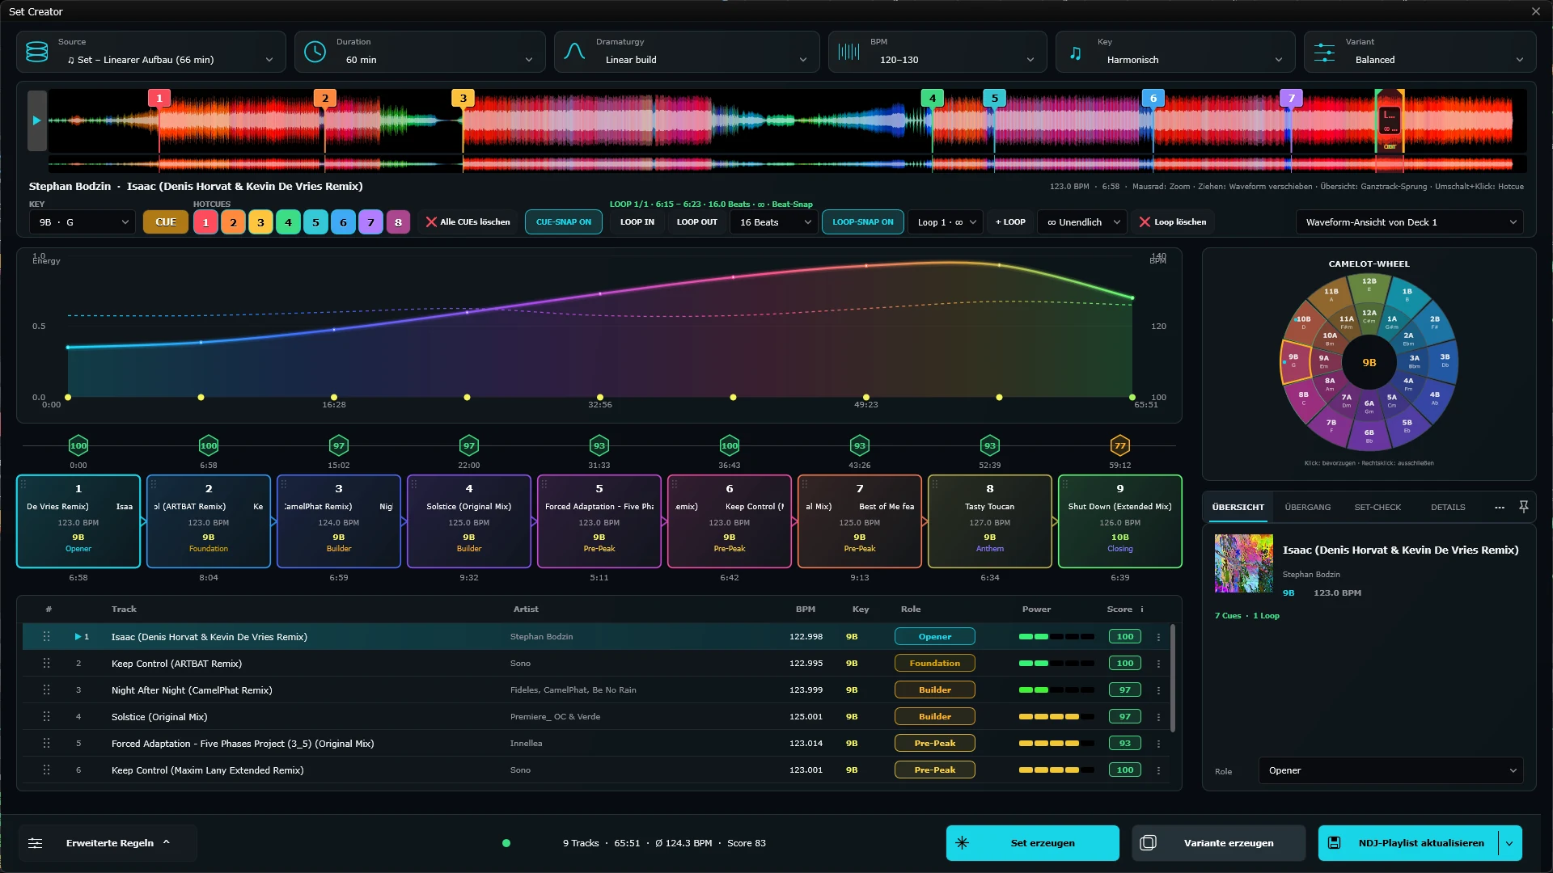Open the row menu for Solstice (Original Mix)

point(1158,717)
